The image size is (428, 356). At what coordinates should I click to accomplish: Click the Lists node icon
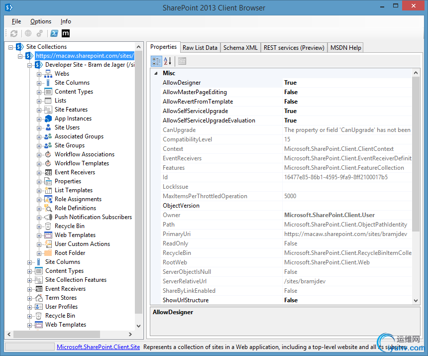[48, 101]
